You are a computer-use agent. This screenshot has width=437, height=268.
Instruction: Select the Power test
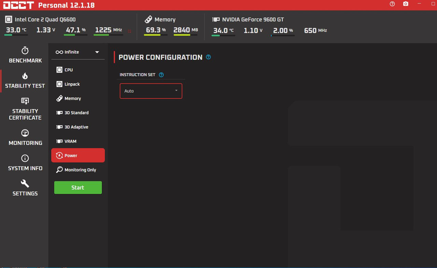point(78,155)
